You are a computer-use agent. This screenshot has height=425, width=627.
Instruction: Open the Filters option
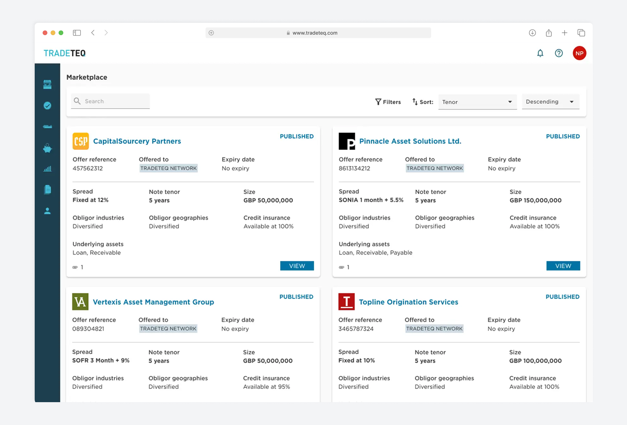coord(388,102)
